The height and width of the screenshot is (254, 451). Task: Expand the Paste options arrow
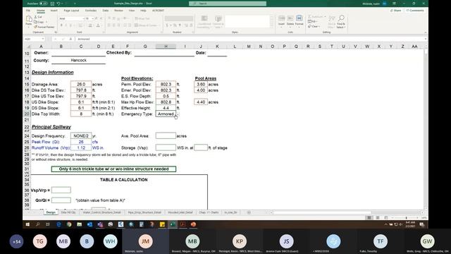pyautogui.click(x=29, y=27)
